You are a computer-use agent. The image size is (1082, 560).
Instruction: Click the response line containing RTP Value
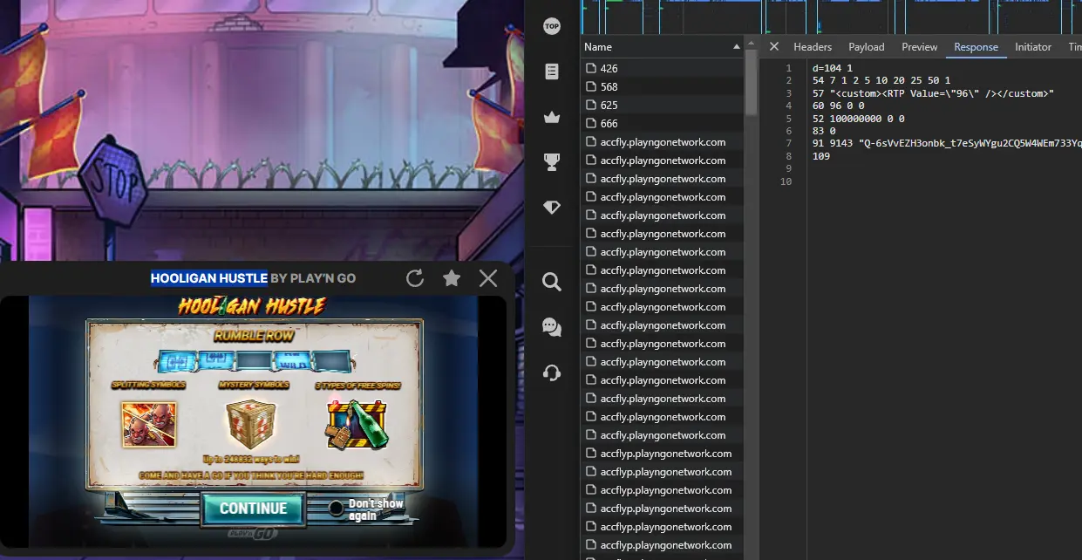pyautogui.click(x=933, y=93)
